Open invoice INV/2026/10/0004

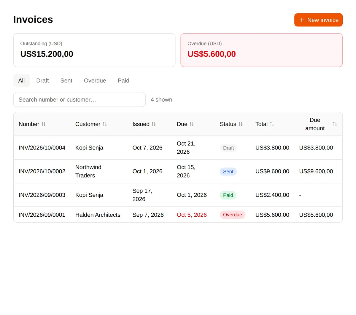[x=42, y=148]
